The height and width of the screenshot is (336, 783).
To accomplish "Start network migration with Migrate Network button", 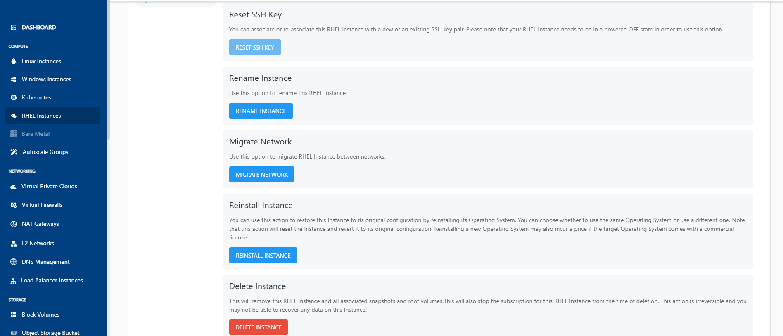I will click(261, 175).
